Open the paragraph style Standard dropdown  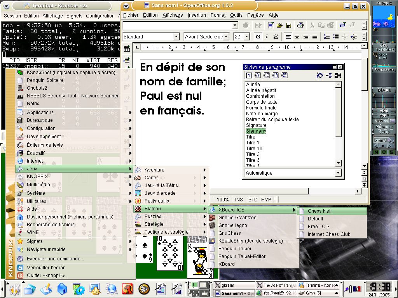point(176,37)
